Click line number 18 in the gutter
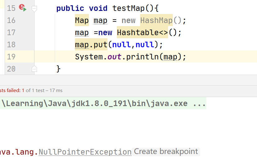 point(11,45)
